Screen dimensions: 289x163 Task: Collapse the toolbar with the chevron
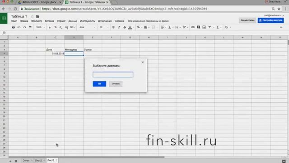[x=281, y=27]
